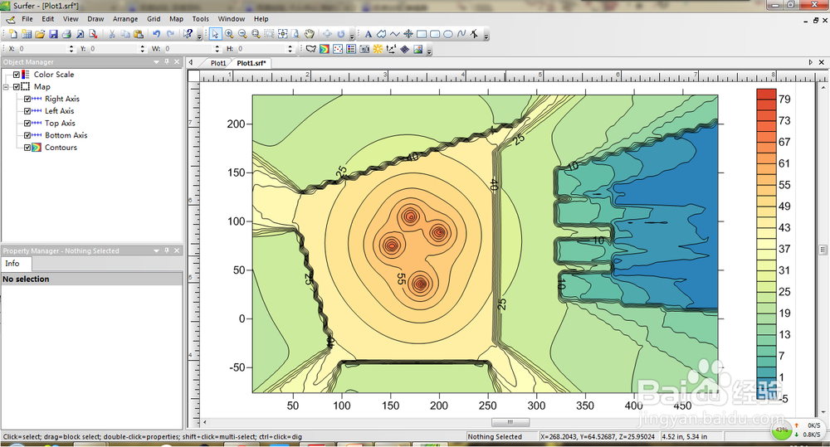The image size is (830, 447).
Task: Click the Undo arrow icon
Action: tap(156, 34)
